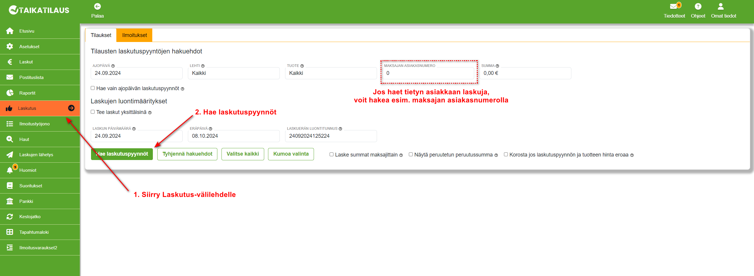Open Raportit in the sidebar
Viewport: 754px width, 276px height.
[40, 93]
